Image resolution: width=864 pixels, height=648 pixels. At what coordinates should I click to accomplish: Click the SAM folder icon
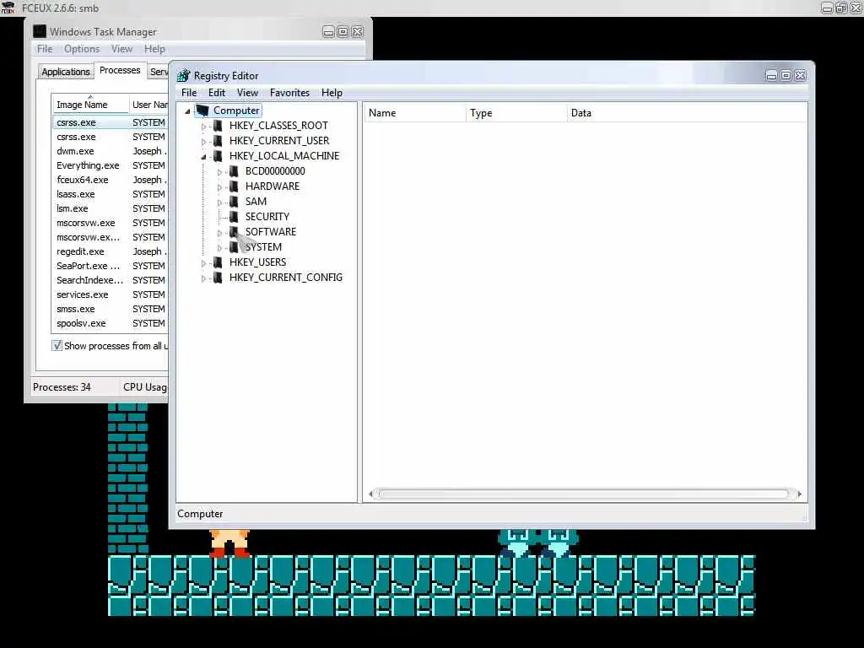(235, 202)
